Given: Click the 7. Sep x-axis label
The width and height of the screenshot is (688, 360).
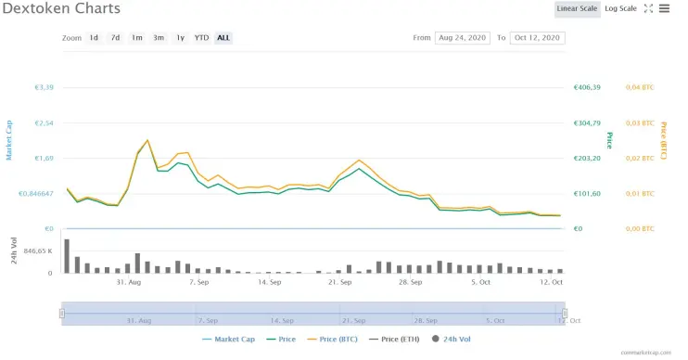Looking at the screenshot, I should tap(198, 282).
